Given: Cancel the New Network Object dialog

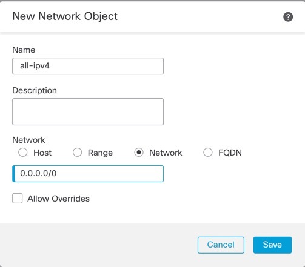Looking at the screenshot, I should point(221,245).
